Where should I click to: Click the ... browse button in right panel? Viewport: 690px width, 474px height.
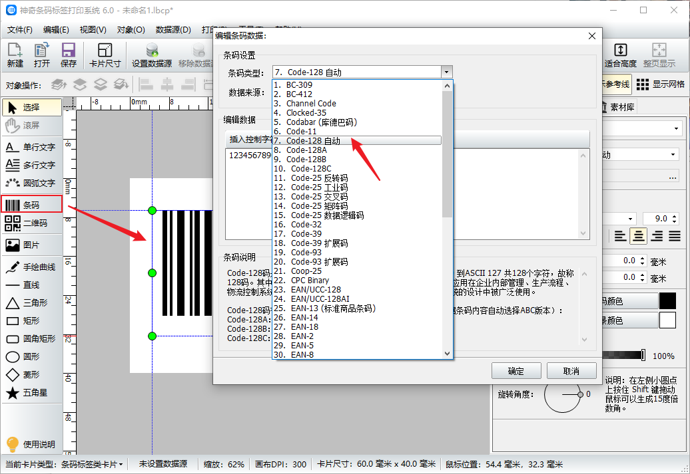pyautogui.click(x=673, y=177)
